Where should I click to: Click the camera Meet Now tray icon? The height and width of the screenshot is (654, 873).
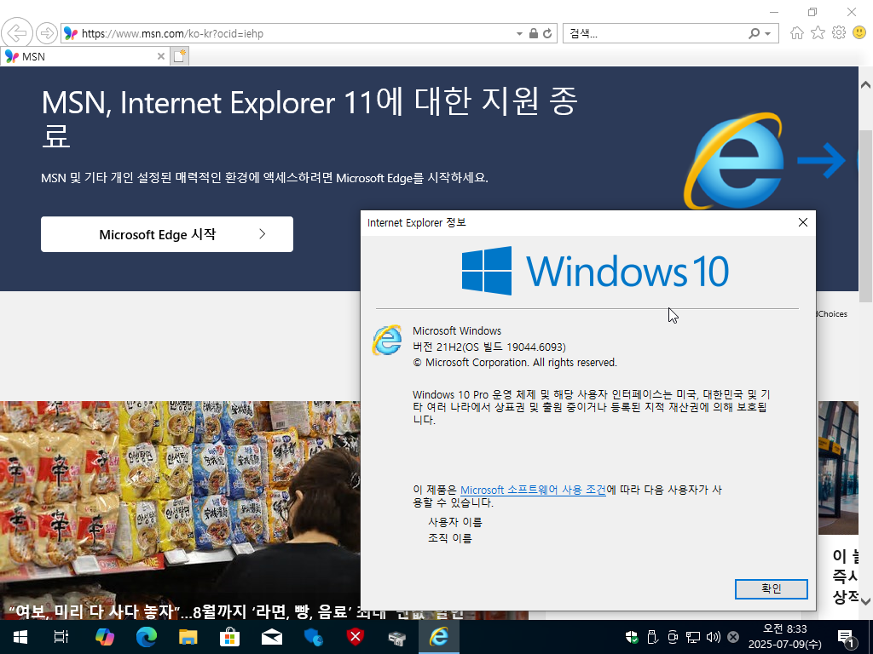673,637
